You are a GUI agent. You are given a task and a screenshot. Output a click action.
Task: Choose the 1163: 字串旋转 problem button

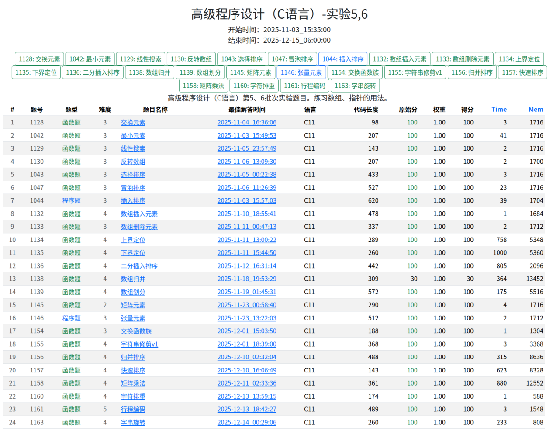355,86
